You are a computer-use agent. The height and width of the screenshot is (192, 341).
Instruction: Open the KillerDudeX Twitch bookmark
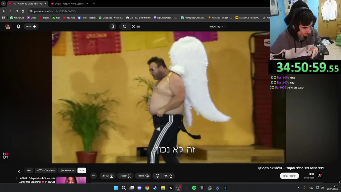pyautogui.click(x=165, y=18)
